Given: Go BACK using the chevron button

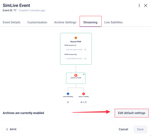Looking at the screenshot, I should pos(11,129).
